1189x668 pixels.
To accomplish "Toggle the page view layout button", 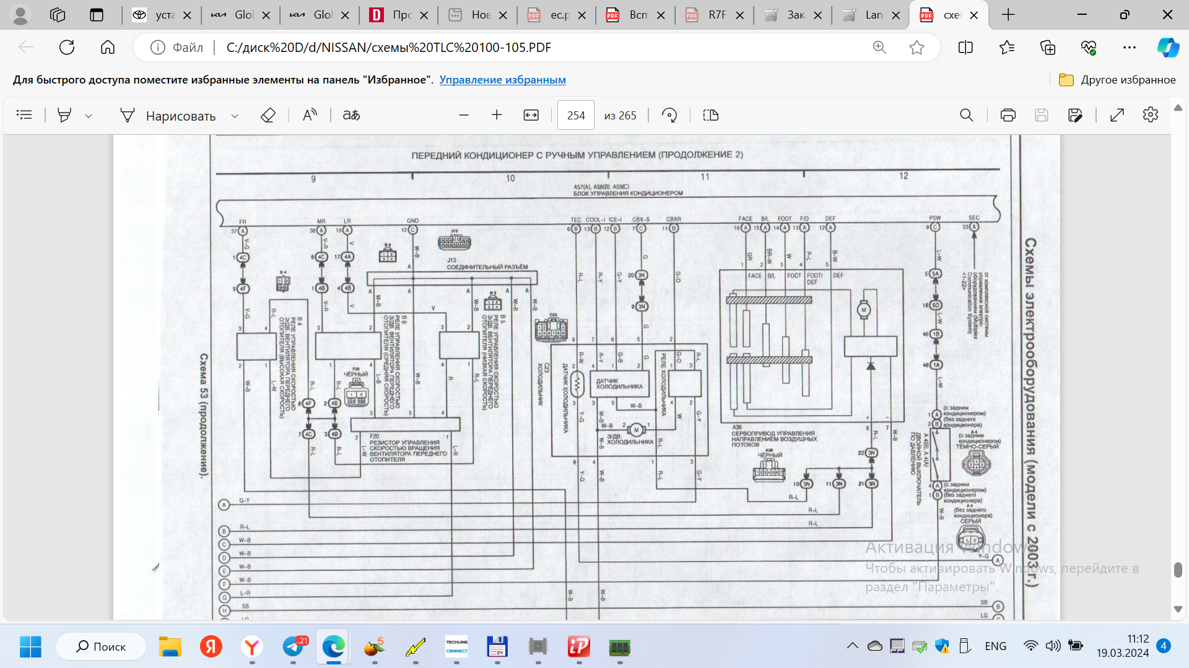I will pos(711,115).
